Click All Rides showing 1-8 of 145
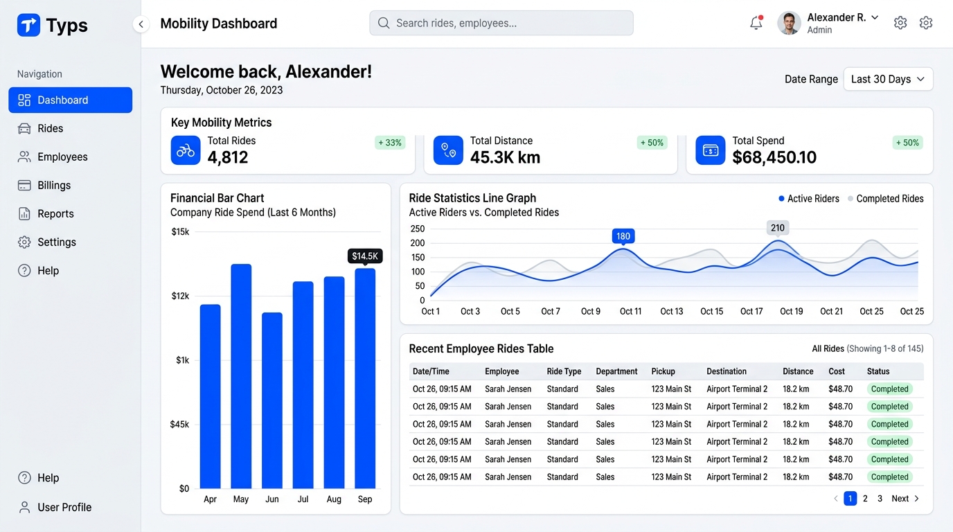The image size is (953, 532). coord(868,348)
